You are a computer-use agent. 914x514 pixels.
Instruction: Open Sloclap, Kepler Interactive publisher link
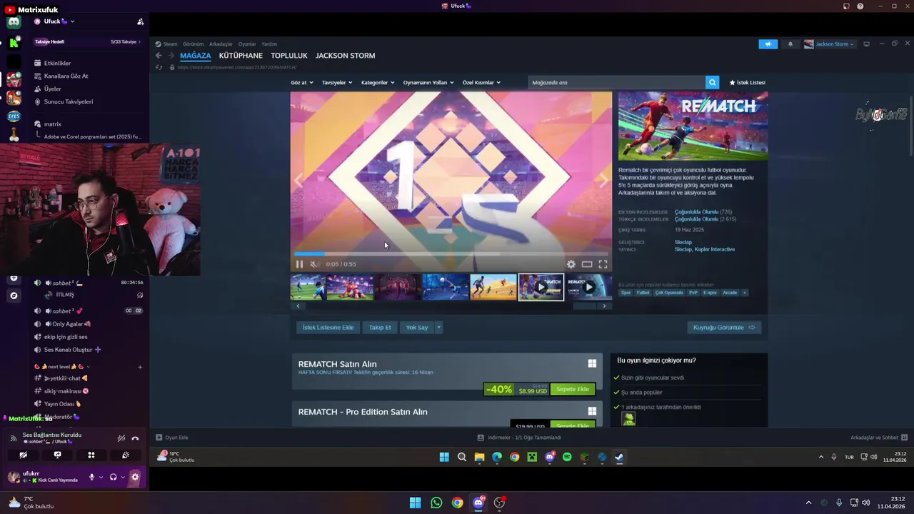click(704, 249)
